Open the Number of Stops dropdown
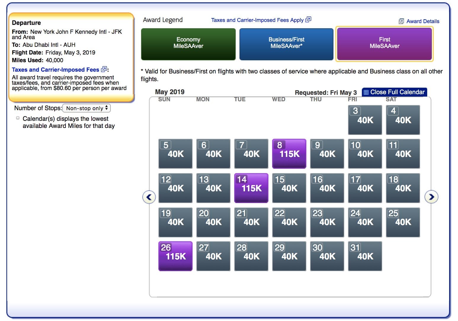This screenshot has height=321, width=458. click(x=86, y=108)
